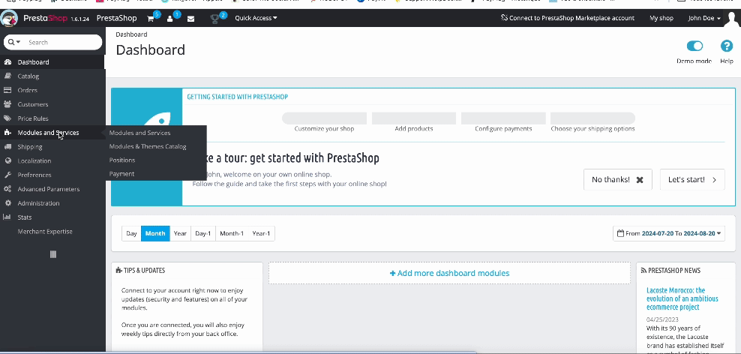Open the Quick Access dropdown
Screen dimensions: 741x354
(x=256, y=18)
